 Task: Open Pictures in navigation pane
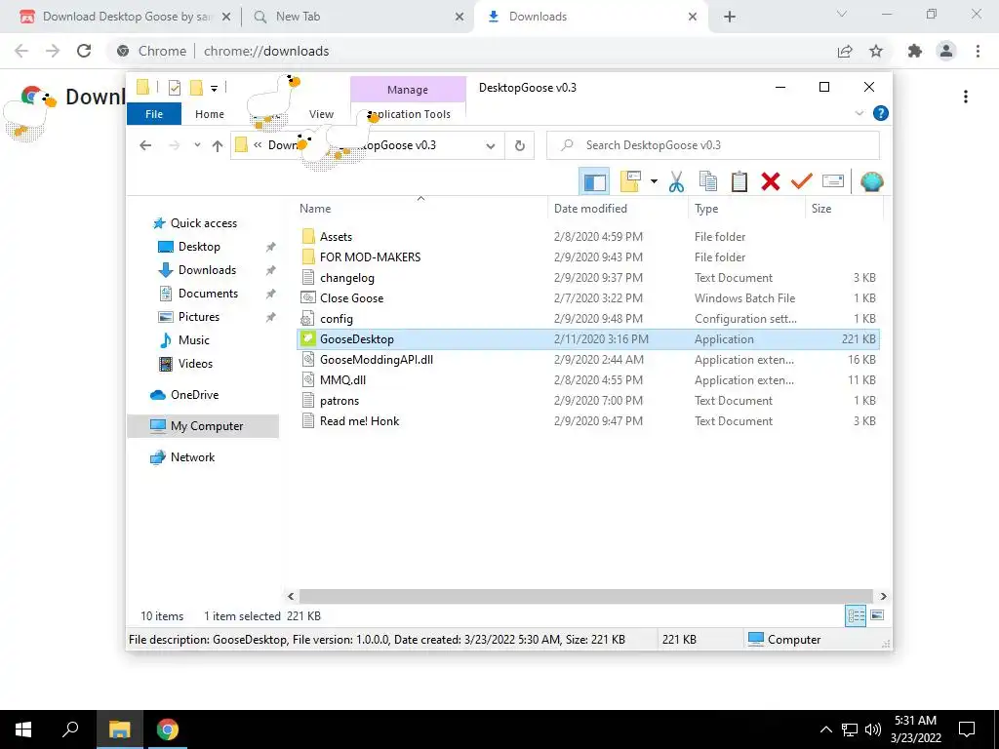click(x=199, y=317)
